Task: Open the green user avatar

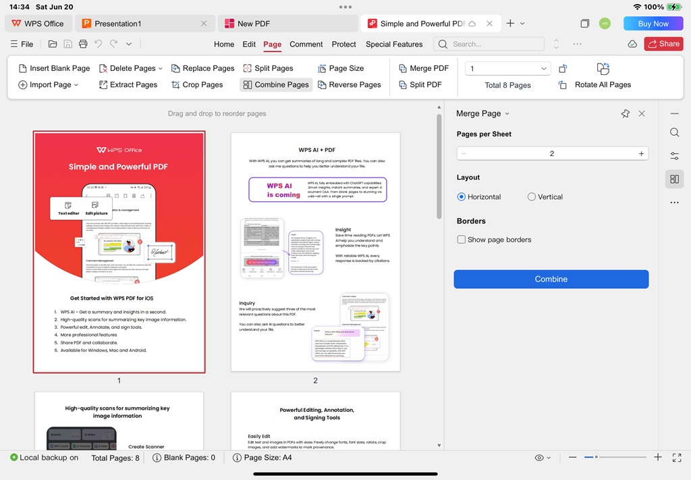Action: [605, 24]
